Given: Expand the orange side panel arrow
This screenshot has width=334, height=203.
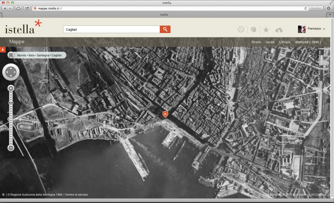Looking at the screenshot, I should click(3, 49).
